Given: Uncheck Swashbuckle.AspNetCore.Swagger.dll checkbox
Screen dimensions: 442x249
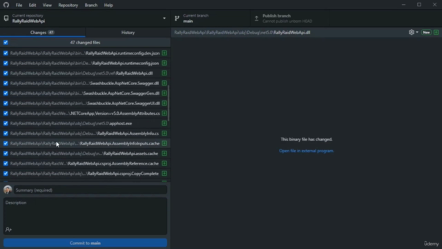Looking at the screenshot, I should [6, 83].
